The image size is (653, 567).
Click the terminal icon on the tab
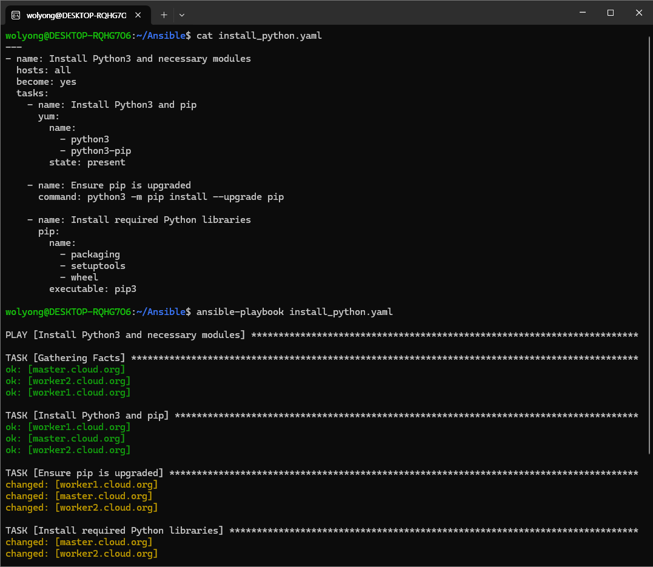(16, 15)
